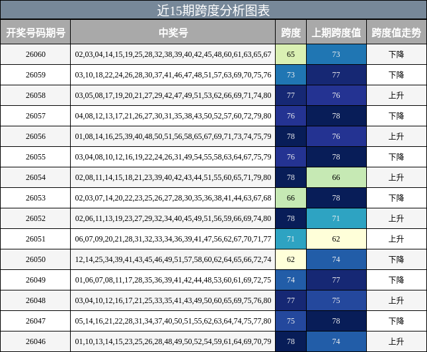This screenshot has height=352, width=427.
Task: Click previous span 66 in row 26054
Action: pyautogui.click(x=336, y=177)
